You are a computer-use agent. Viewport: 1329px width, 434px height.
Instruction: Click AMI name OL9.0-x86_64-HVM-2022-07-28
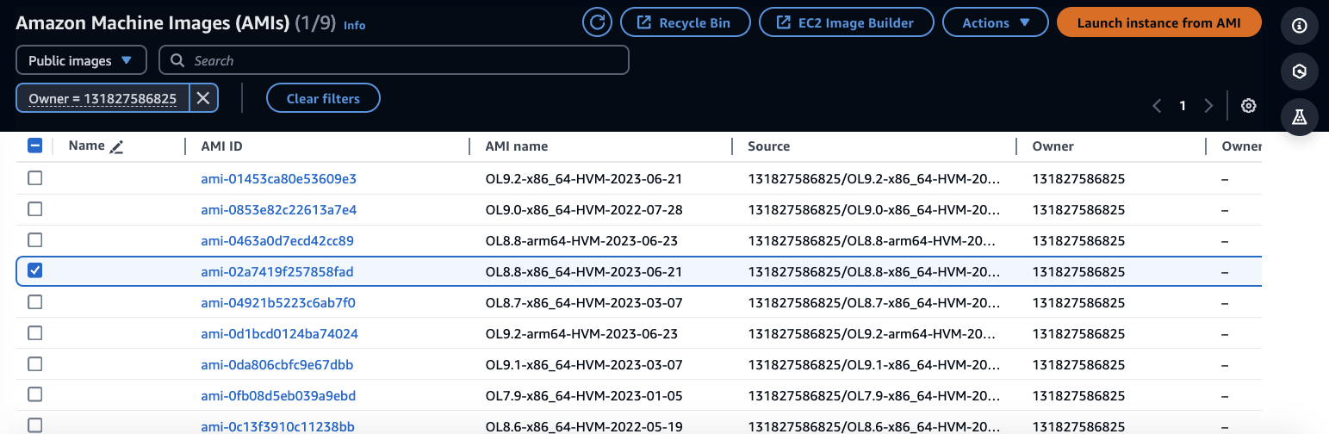[584, 210]
